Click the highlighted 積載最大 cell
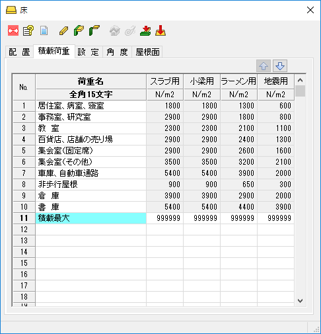The image size is (321, 334). point(91,218)
